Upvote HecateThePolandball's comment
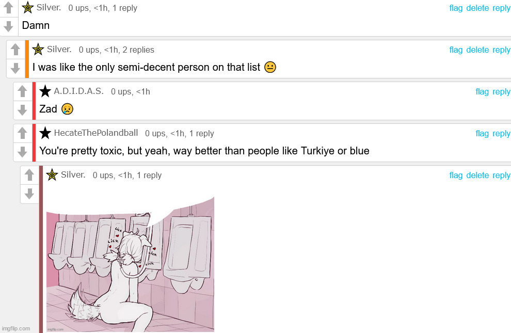This screenshot has width=511, height=333. tap(22, 133)
